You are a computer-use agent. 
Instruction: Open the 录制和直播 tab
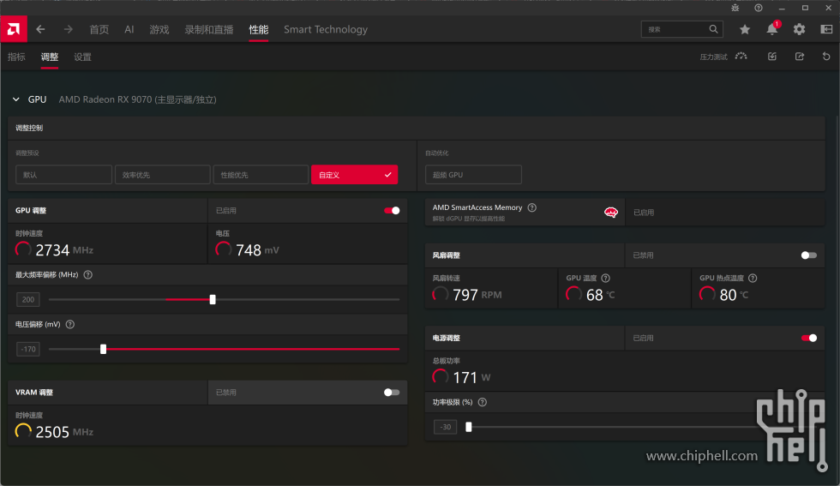(x=209, y=29)
